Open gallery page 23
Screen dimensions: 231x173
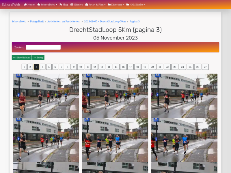pyautogui.click(x=175, y=67)
